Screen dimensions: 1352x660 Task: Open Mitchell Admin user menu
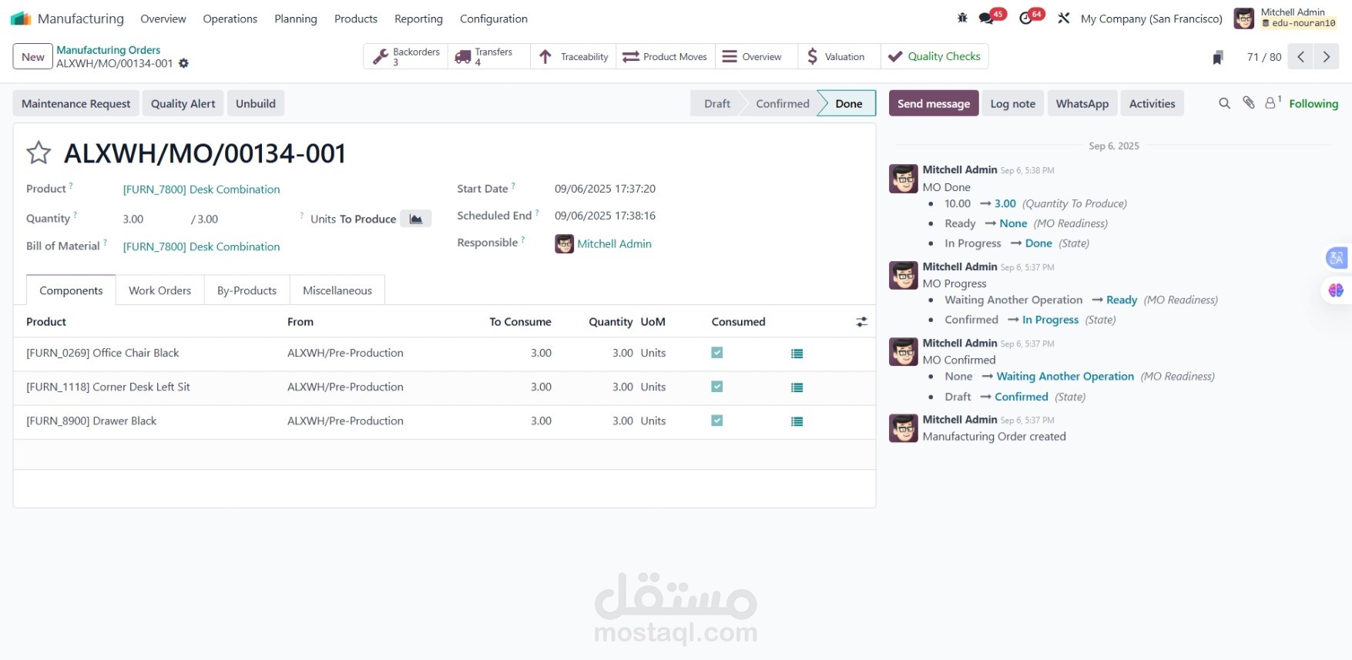1286,18
